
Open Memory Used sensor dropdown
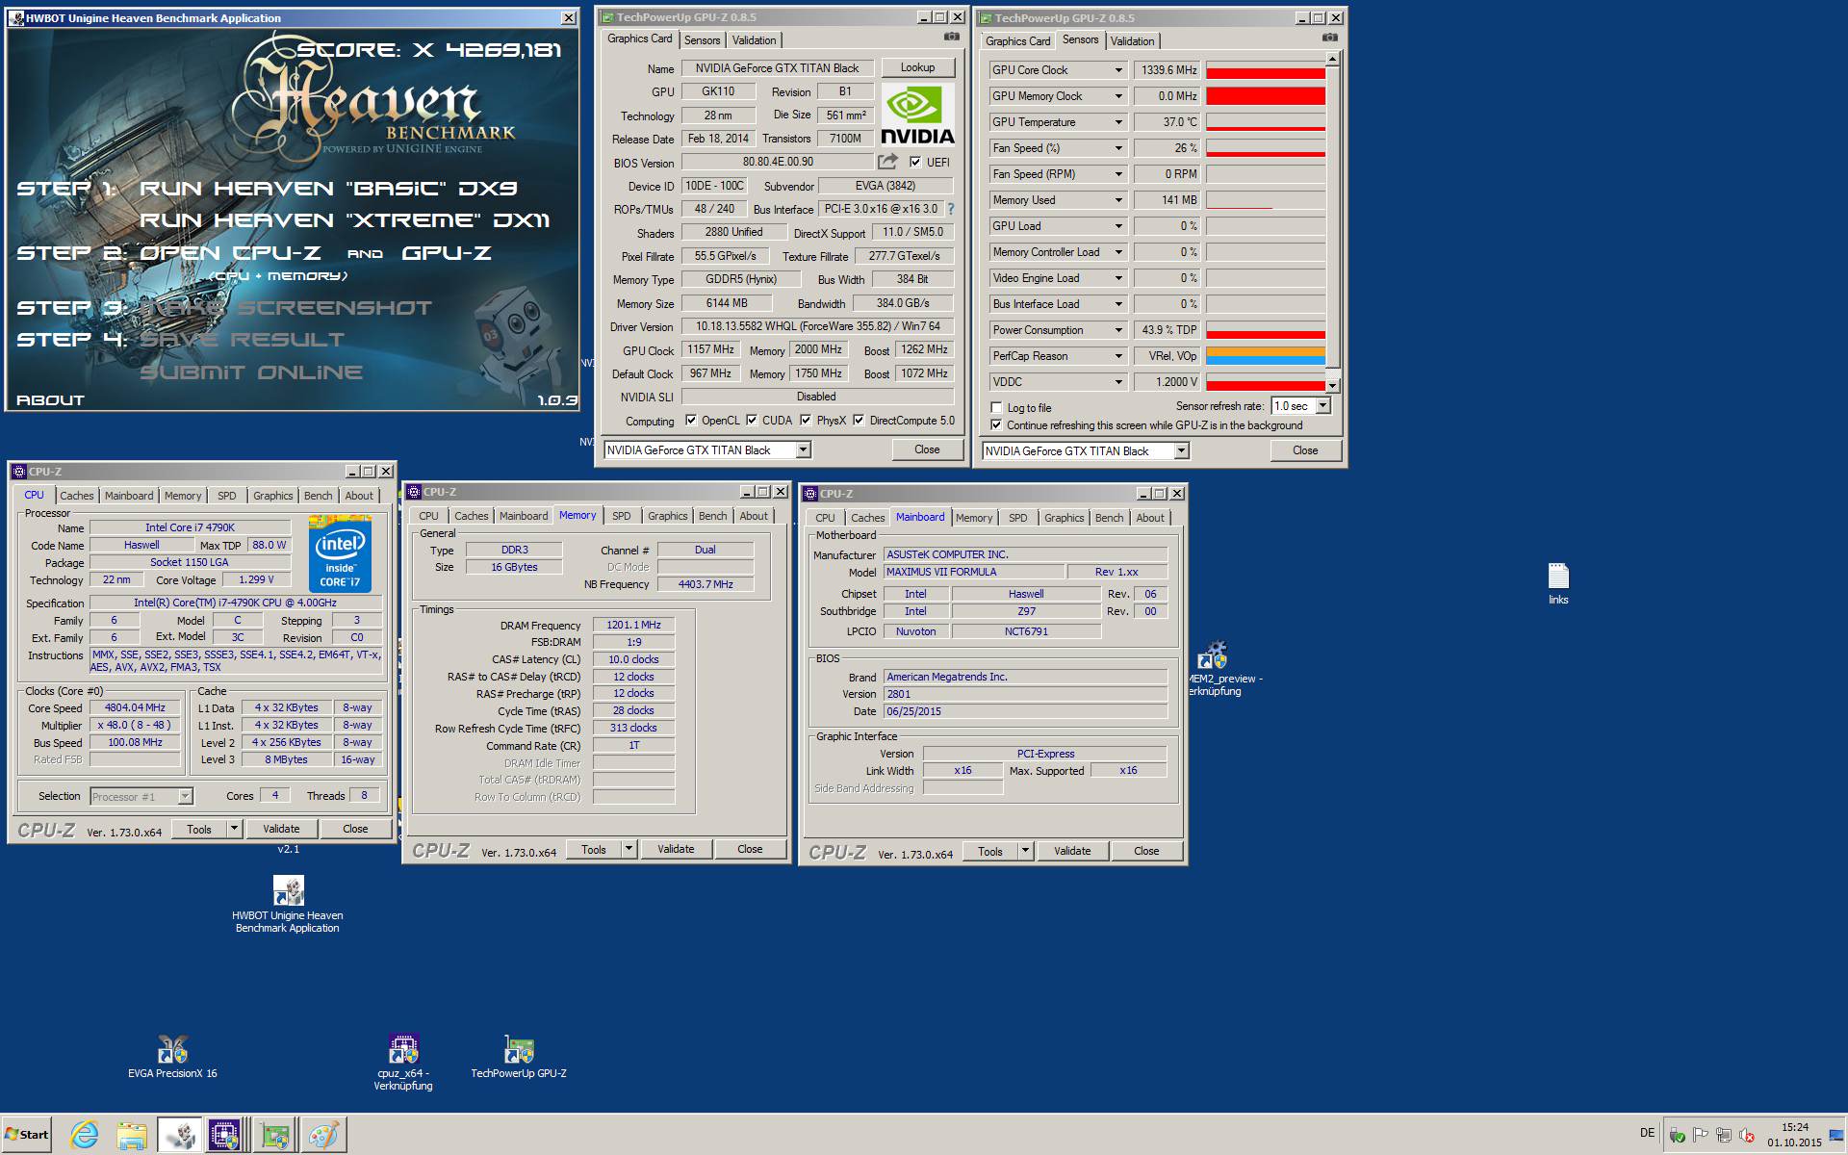click(1118, 200)
